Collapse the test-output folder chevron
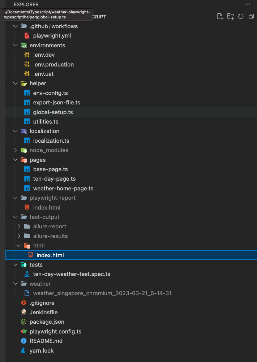 pos(16,217)
